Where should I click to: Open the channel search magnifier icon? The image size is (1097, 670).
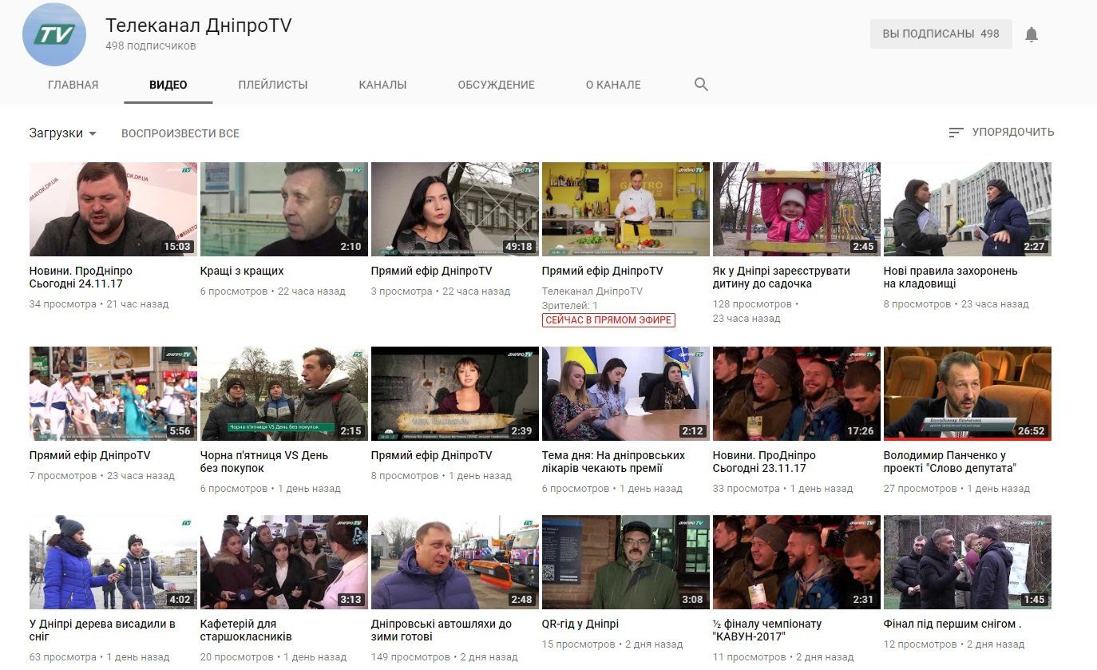(701, 85)
